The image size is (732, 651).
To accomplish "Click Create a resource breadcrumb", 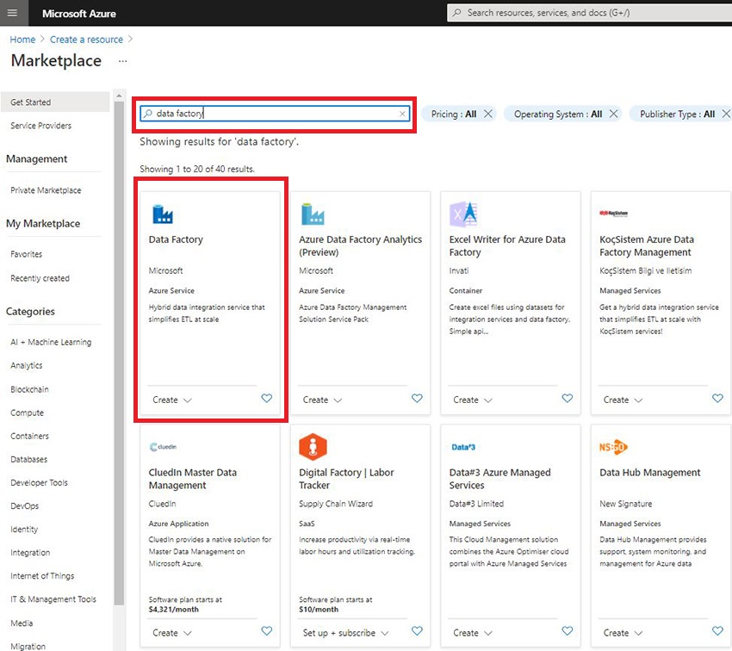I will pyautogui.click(x=86, y=40).
